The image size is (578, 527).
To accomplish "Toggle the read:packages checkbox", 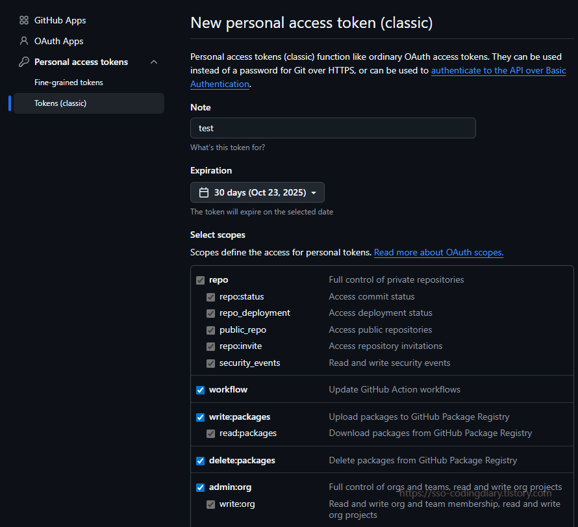I will [210, 433].
